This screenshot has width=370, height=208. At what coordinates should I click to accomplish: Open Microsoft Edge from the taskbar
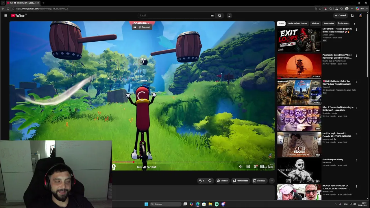pyautogui.click(x=198, y=204)
